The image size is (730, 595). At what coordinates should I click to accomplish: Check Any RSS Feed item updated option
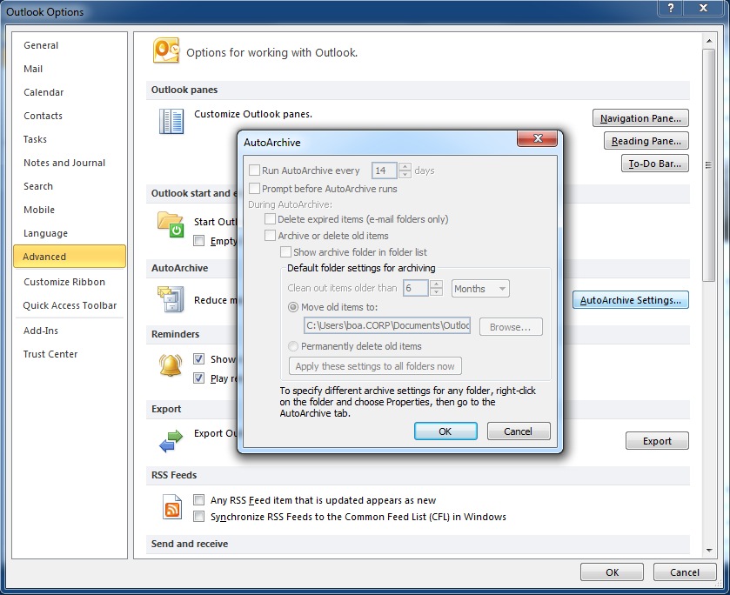pyautogui.click(x=199, y=500)
